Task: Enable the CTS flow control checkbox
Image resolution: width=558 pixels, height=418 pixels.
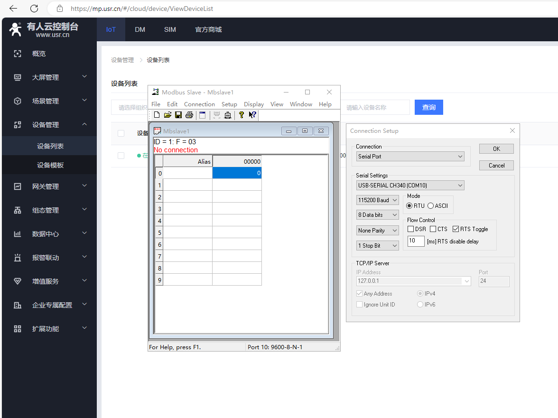Action: tap(433, 229)
